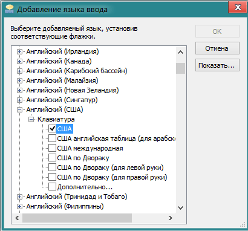
Task: Expand Английский (Канада) node
Action: [x=19, y=61]
